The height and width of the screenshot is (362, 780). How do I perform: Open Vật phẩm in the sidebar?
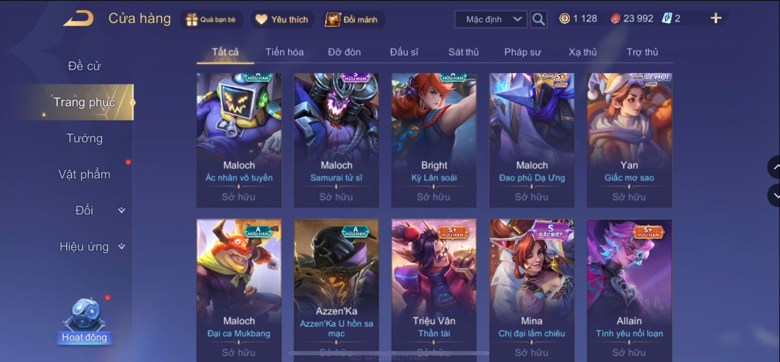point(85,174)
